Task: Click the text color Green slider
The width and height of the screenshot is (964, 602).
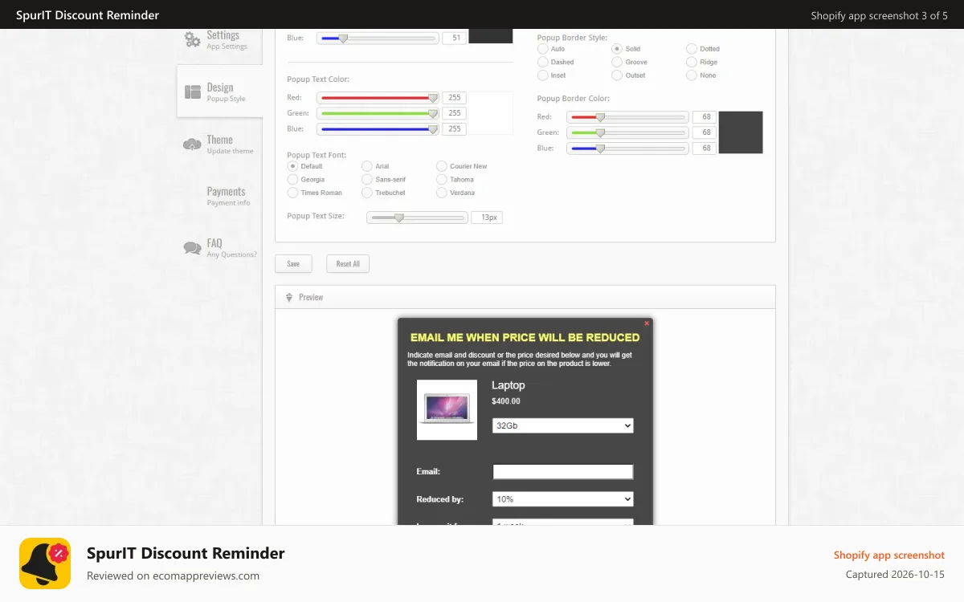Action: point(378,113)
